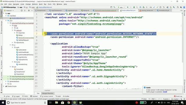
Task: Open the Tools menu
Action: coord(50,4)
